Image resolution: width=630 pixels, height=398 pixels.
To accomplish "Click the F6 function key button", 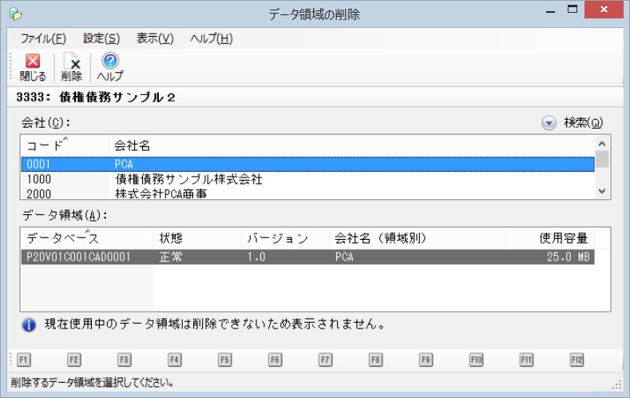I will click(275, 360).
